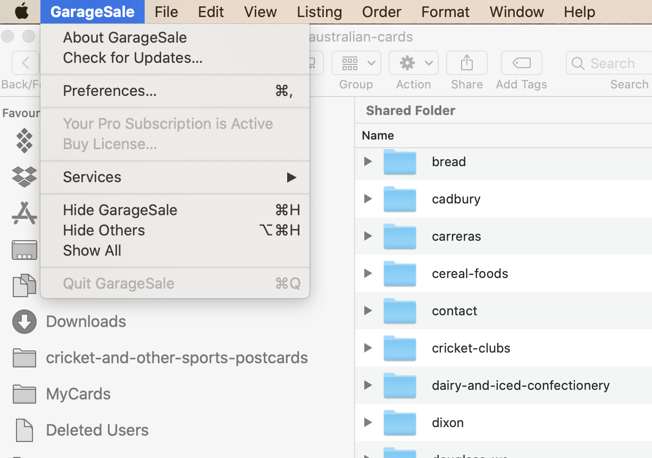Select the bread folder icon

pyautogui.click(x=400, y=162)
